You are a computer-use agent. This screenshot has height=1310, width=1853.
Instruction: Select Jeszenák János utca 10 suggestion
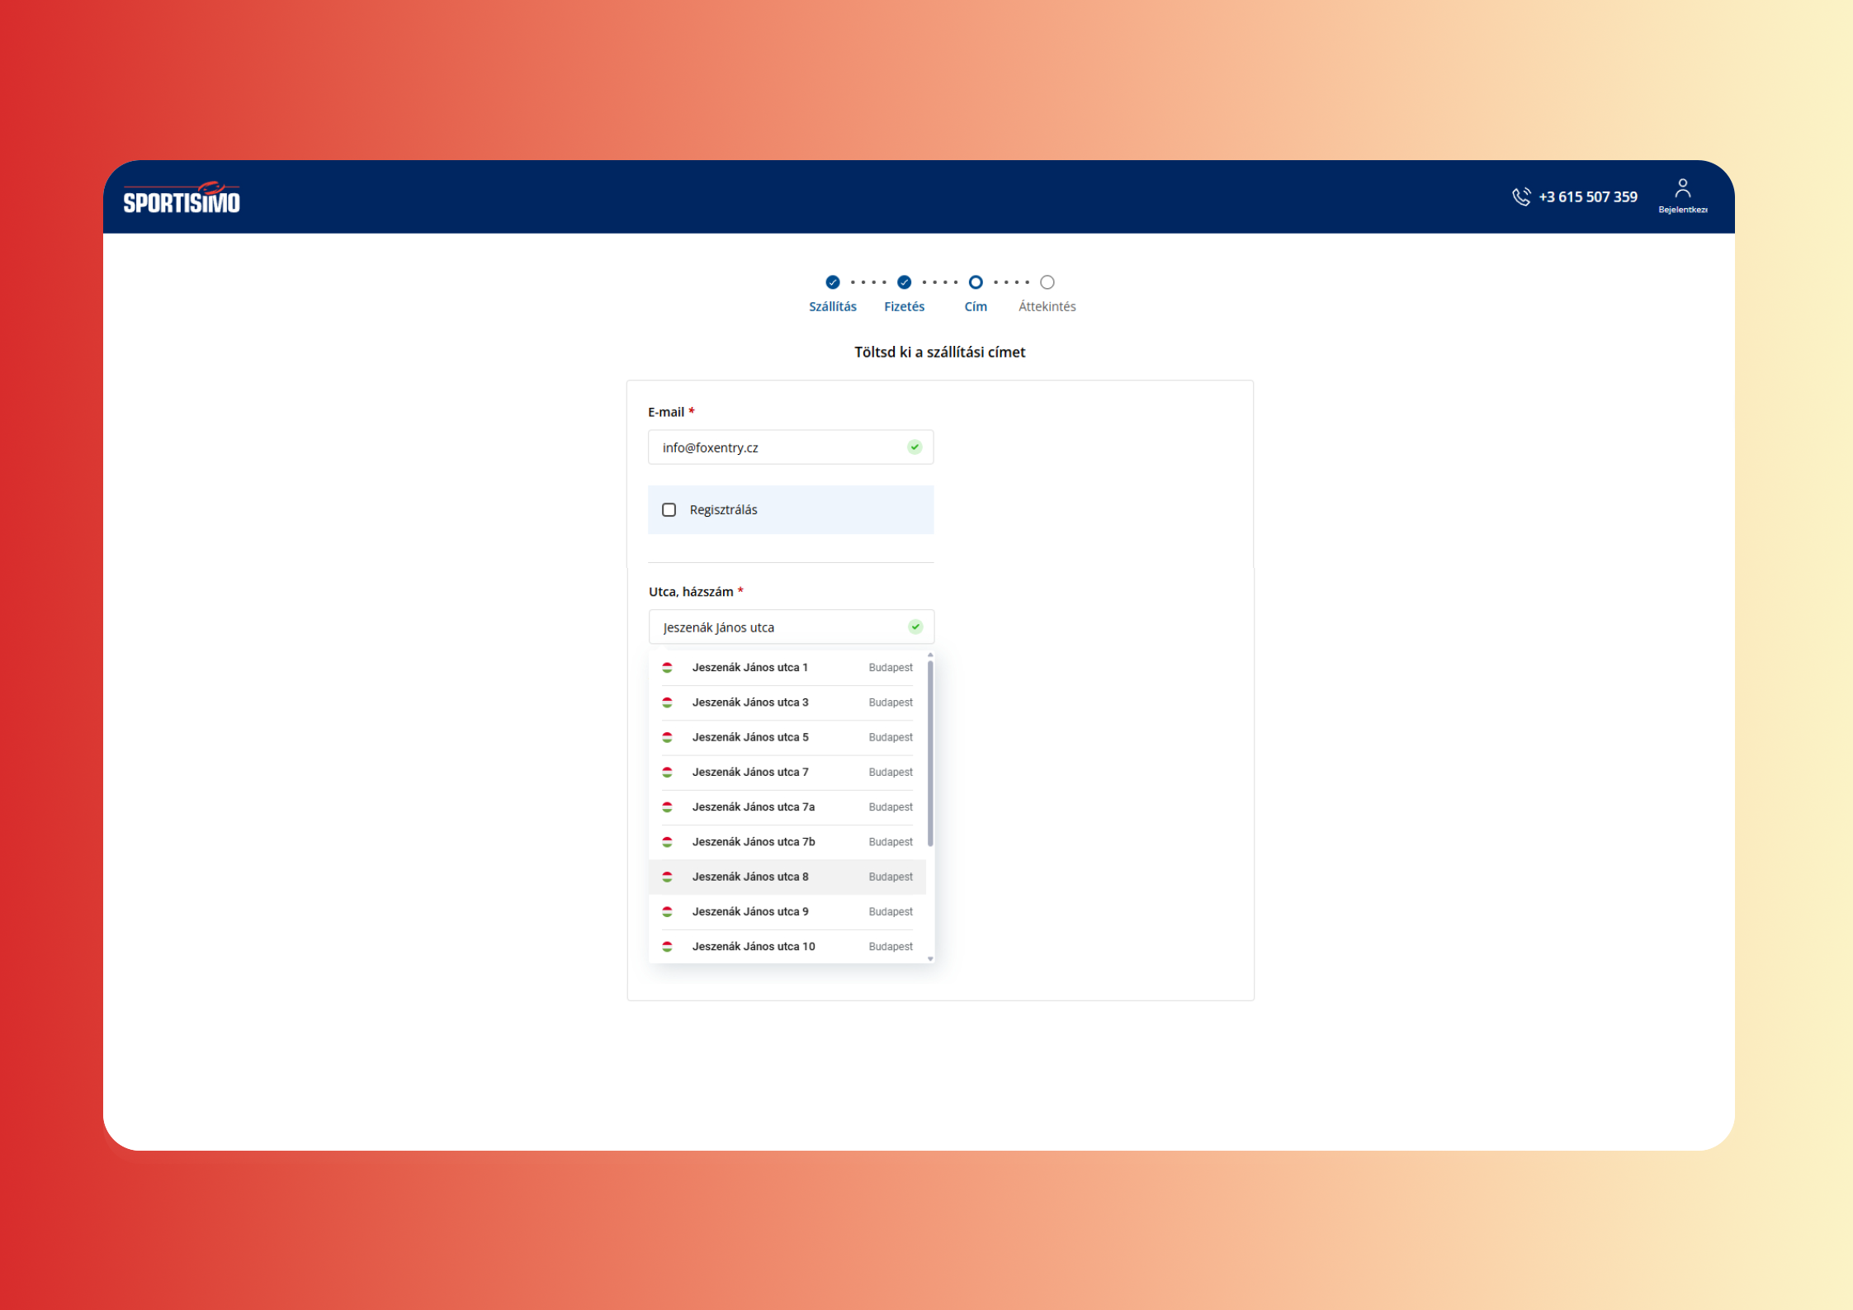click(x=753, y=947)
